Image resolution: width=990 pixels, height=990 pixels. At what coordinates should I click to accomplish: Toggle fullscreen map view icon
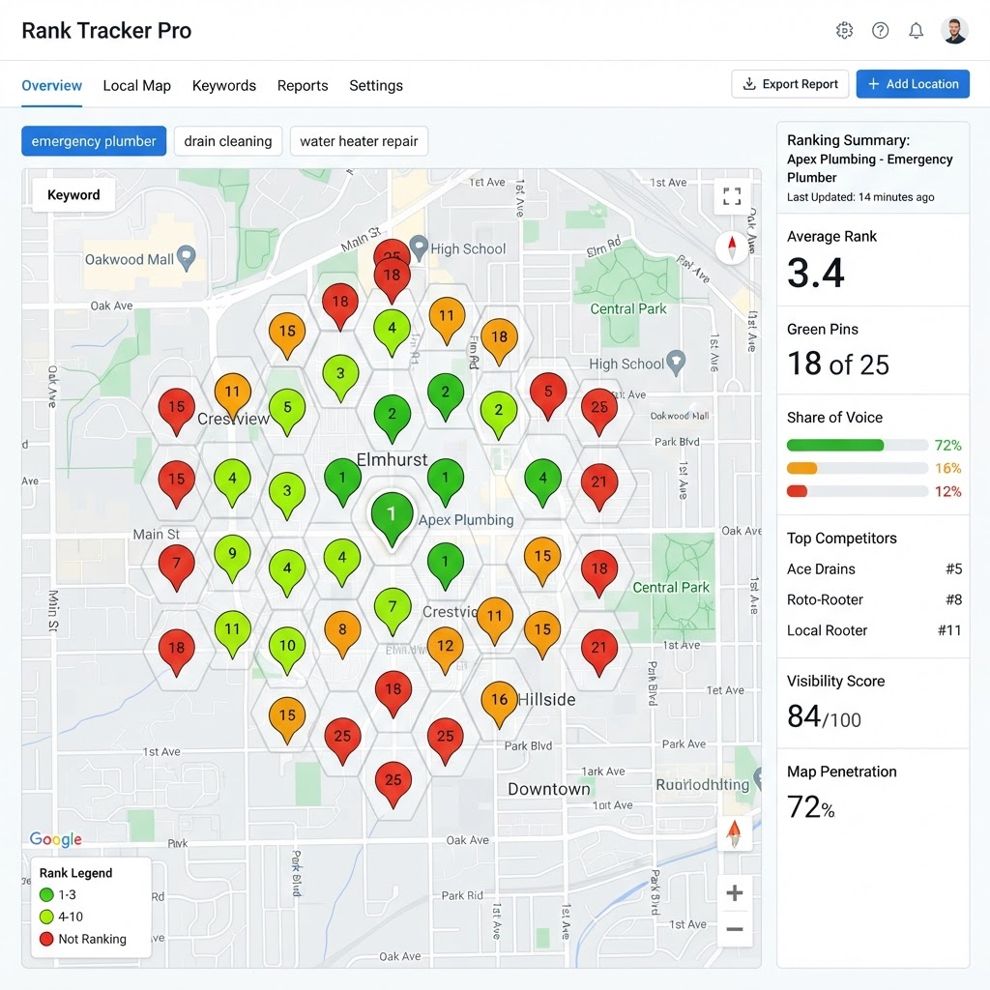point(732,196)
